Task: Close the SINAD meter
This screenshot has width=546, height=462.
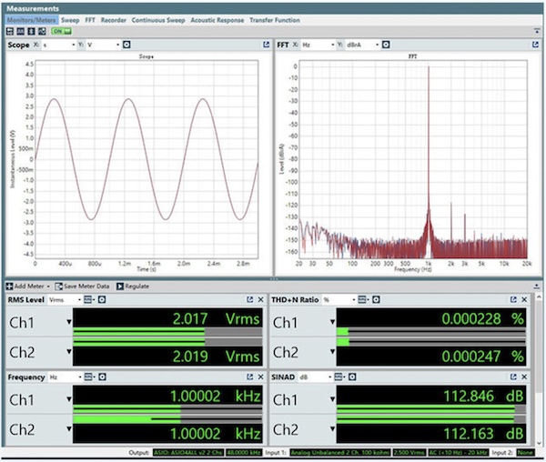Action: [x=524, y=377]
